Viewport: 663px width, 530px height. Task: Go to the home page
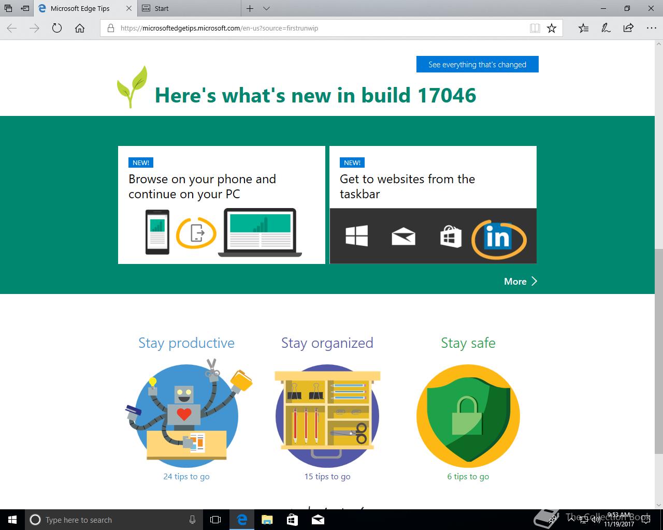click(x=80, y=28)
